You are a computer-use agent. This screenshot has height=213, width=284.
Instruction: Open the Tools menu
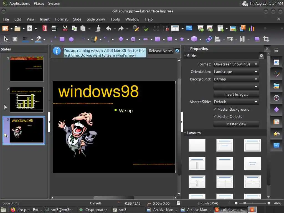click(115, 19)
